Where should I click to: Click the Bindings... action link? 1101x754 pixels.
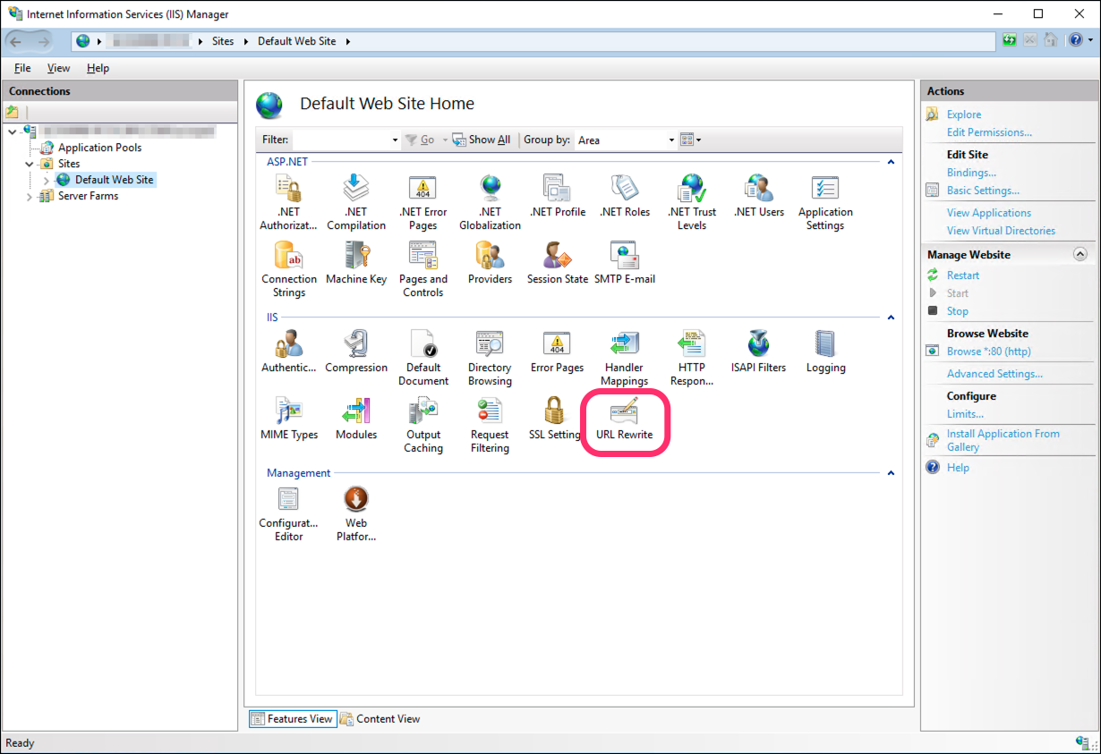971,173
